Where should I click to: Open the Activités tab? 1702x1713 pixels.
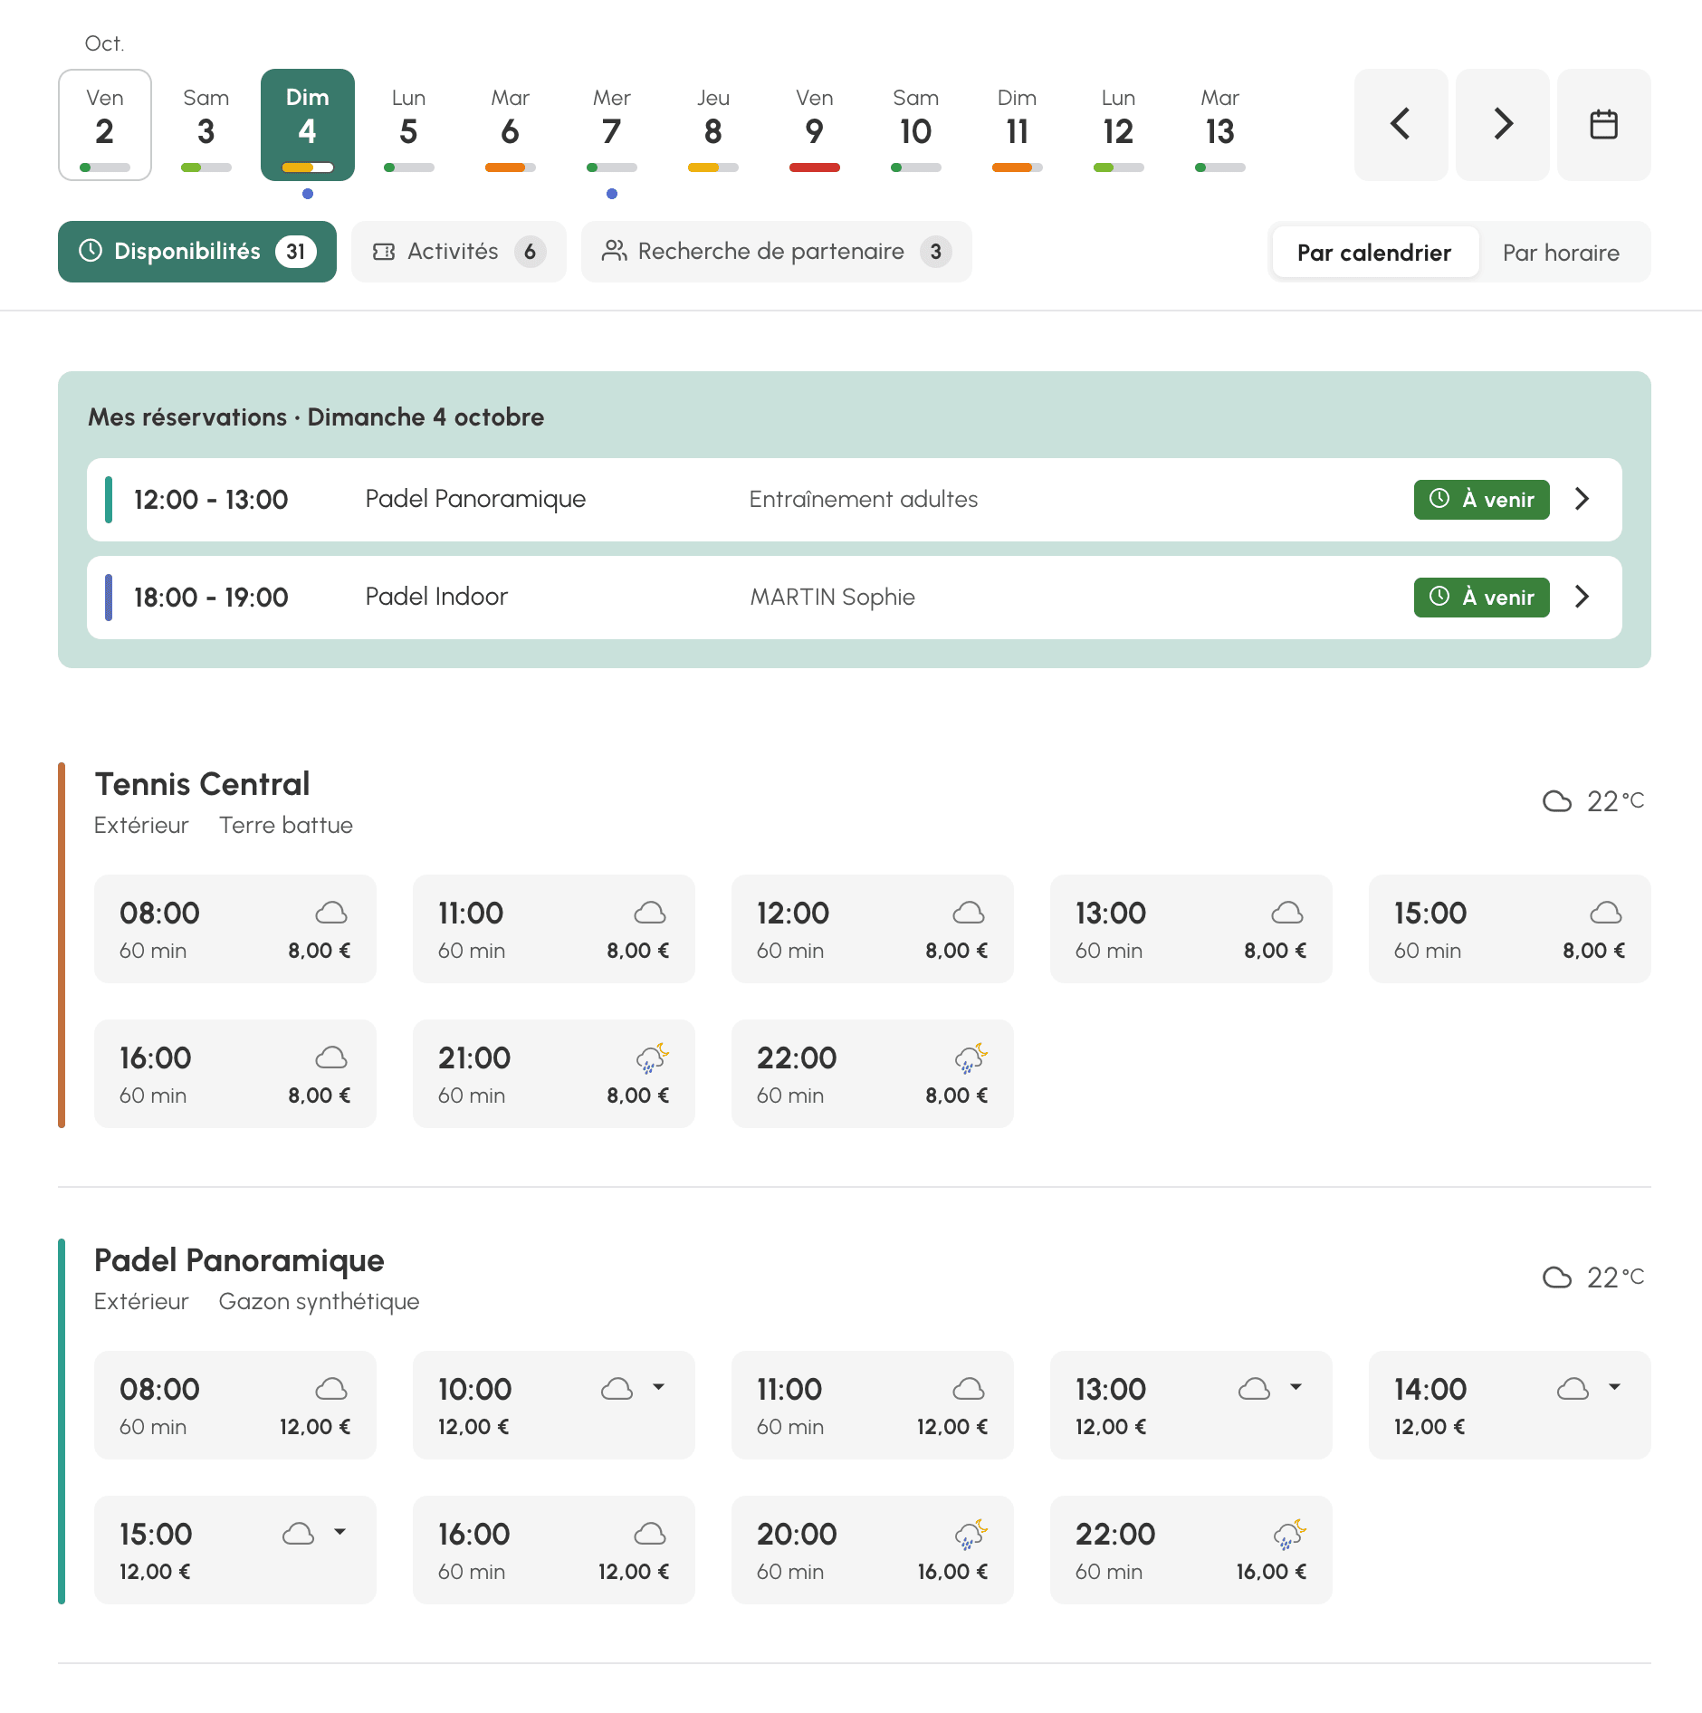pos(459,252)
